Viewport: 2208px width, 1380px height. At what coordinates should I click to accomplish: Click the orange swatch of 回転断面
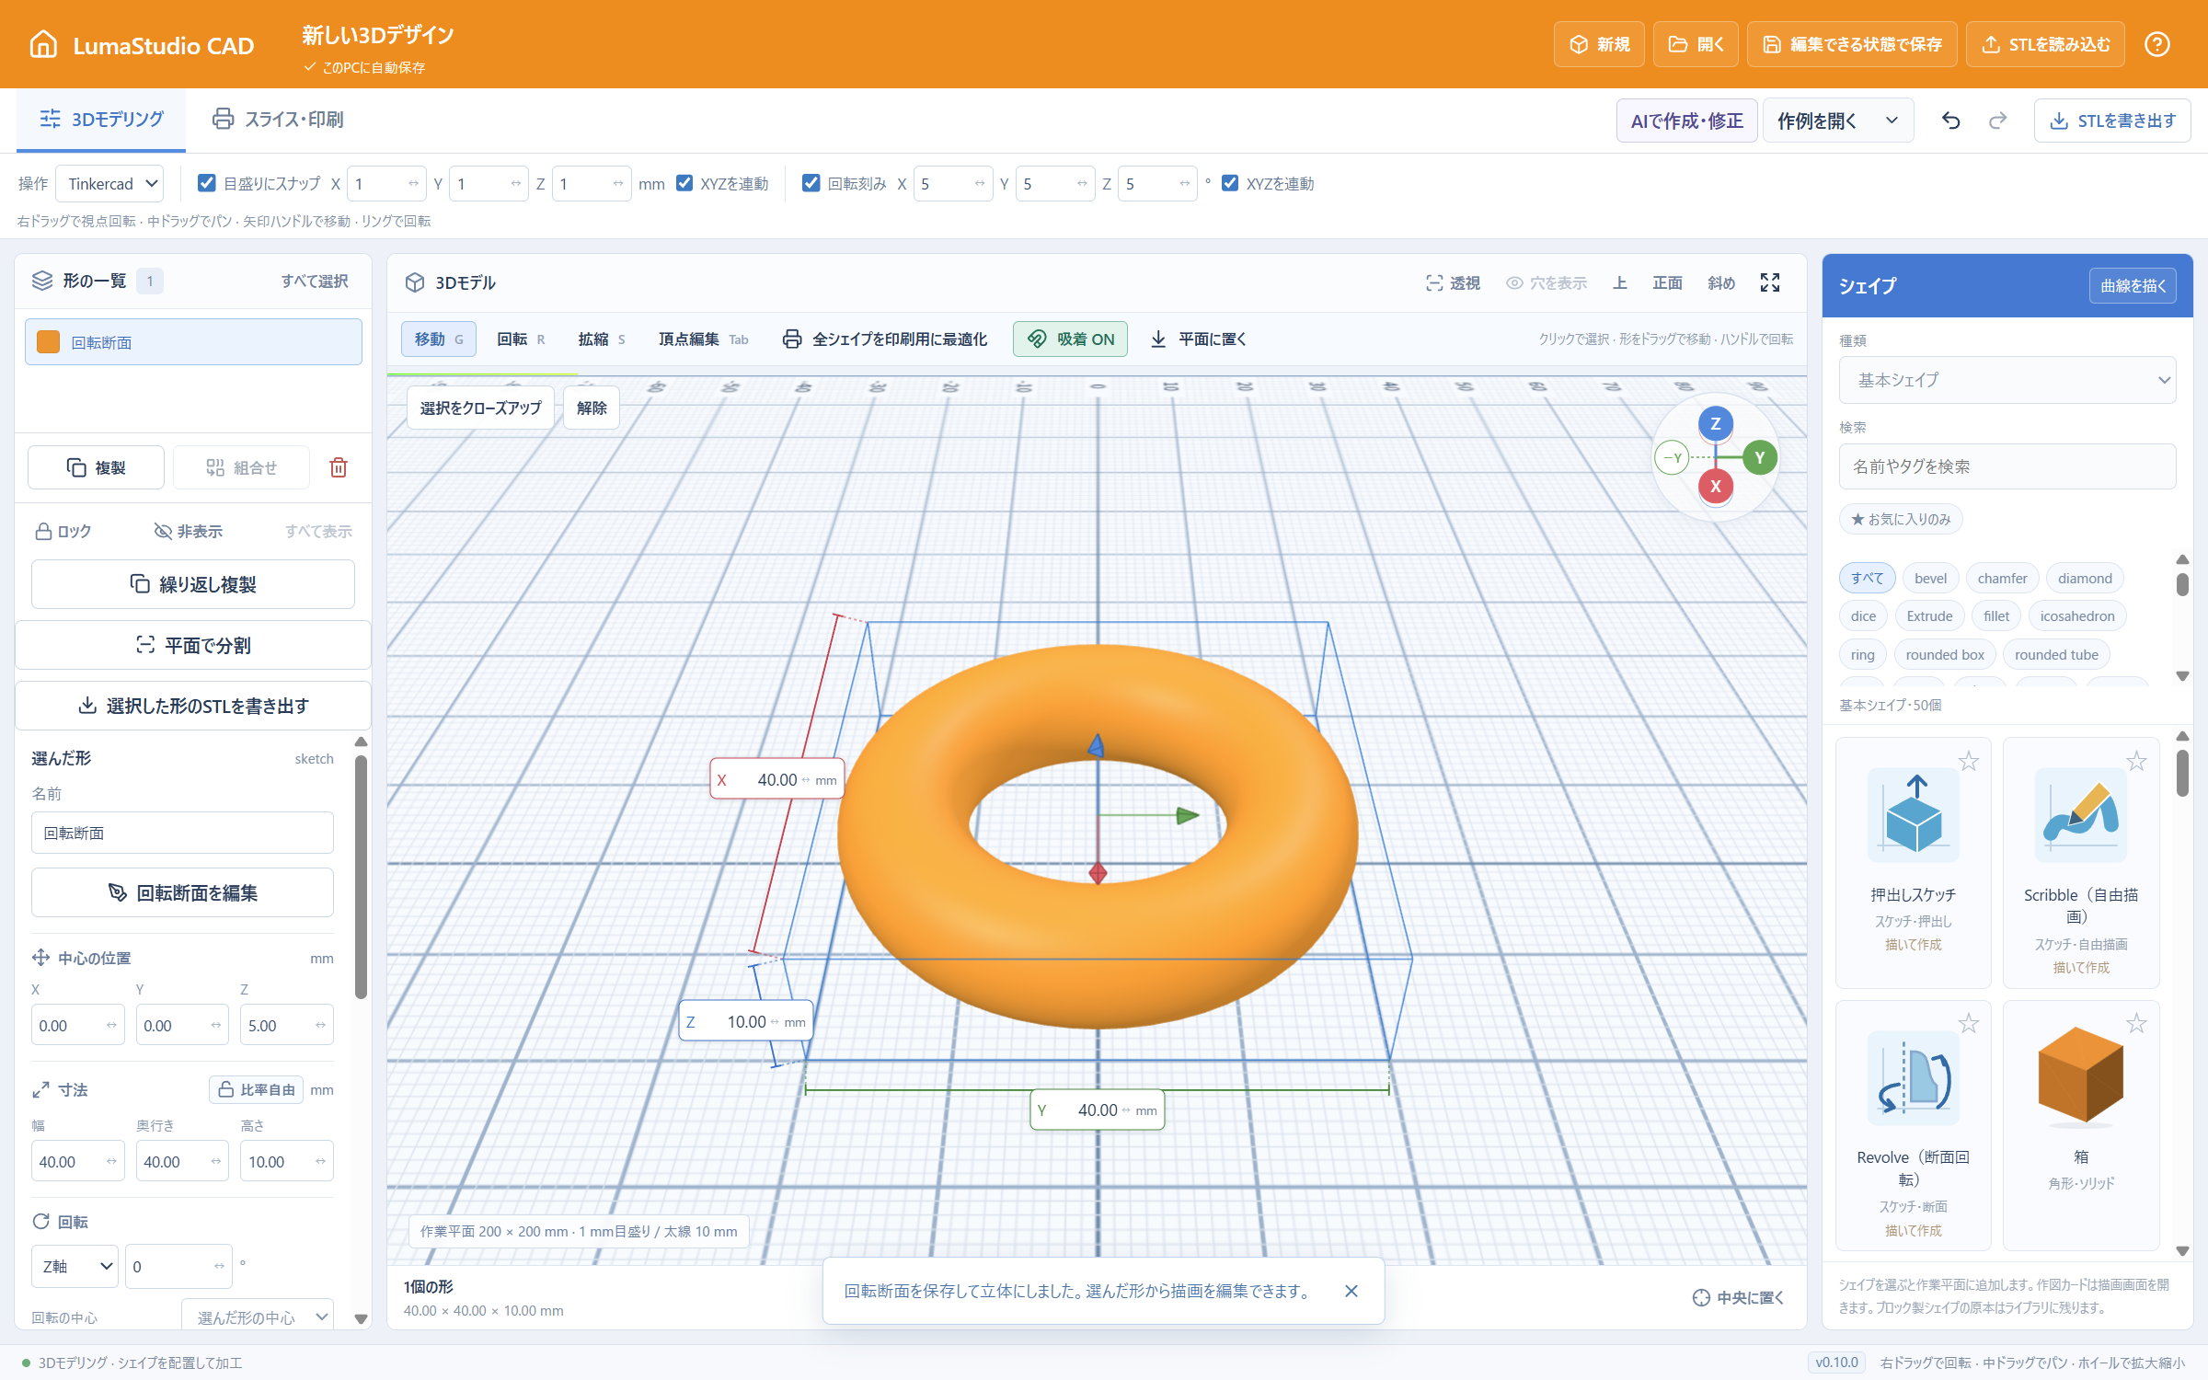tap(48, 342)
